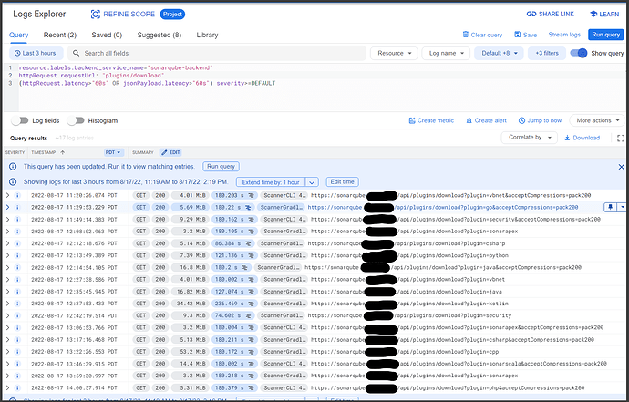Viewport: 629px width, 402px height.
Task: Switch to the Library tab
Action: [208, 35]
